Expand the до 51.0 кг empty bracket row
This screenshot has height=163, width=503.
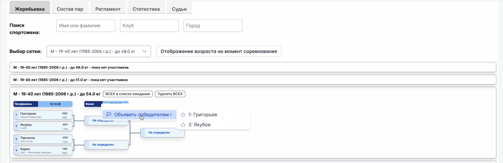tap(253, 80)
